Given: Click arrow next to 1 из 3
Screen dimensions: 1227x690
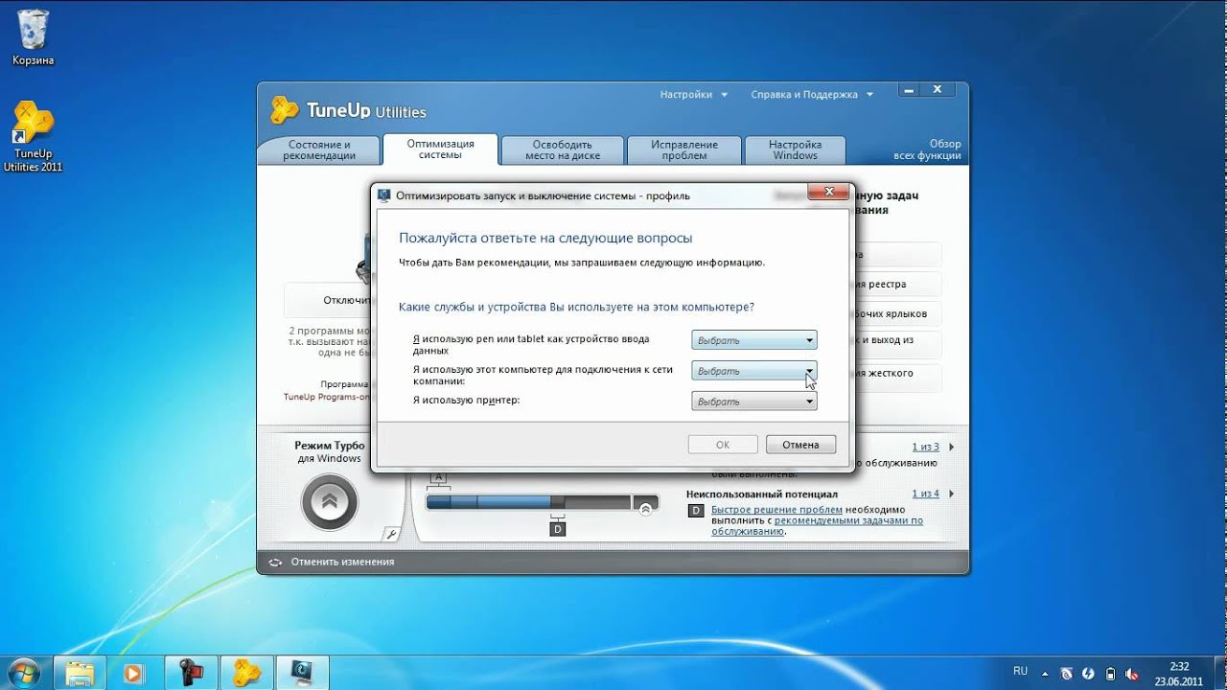Looking at the screenshot, I should 951,448.
